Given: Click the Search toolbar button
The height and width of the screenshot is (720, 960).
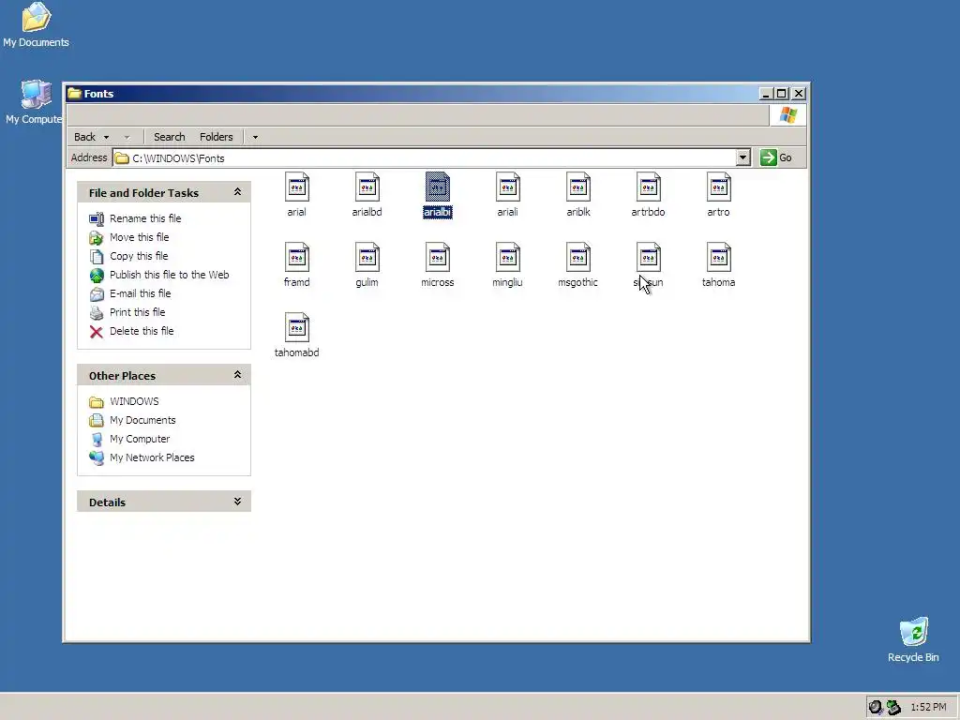Looking at the screenshot, I should click(169, 137).
